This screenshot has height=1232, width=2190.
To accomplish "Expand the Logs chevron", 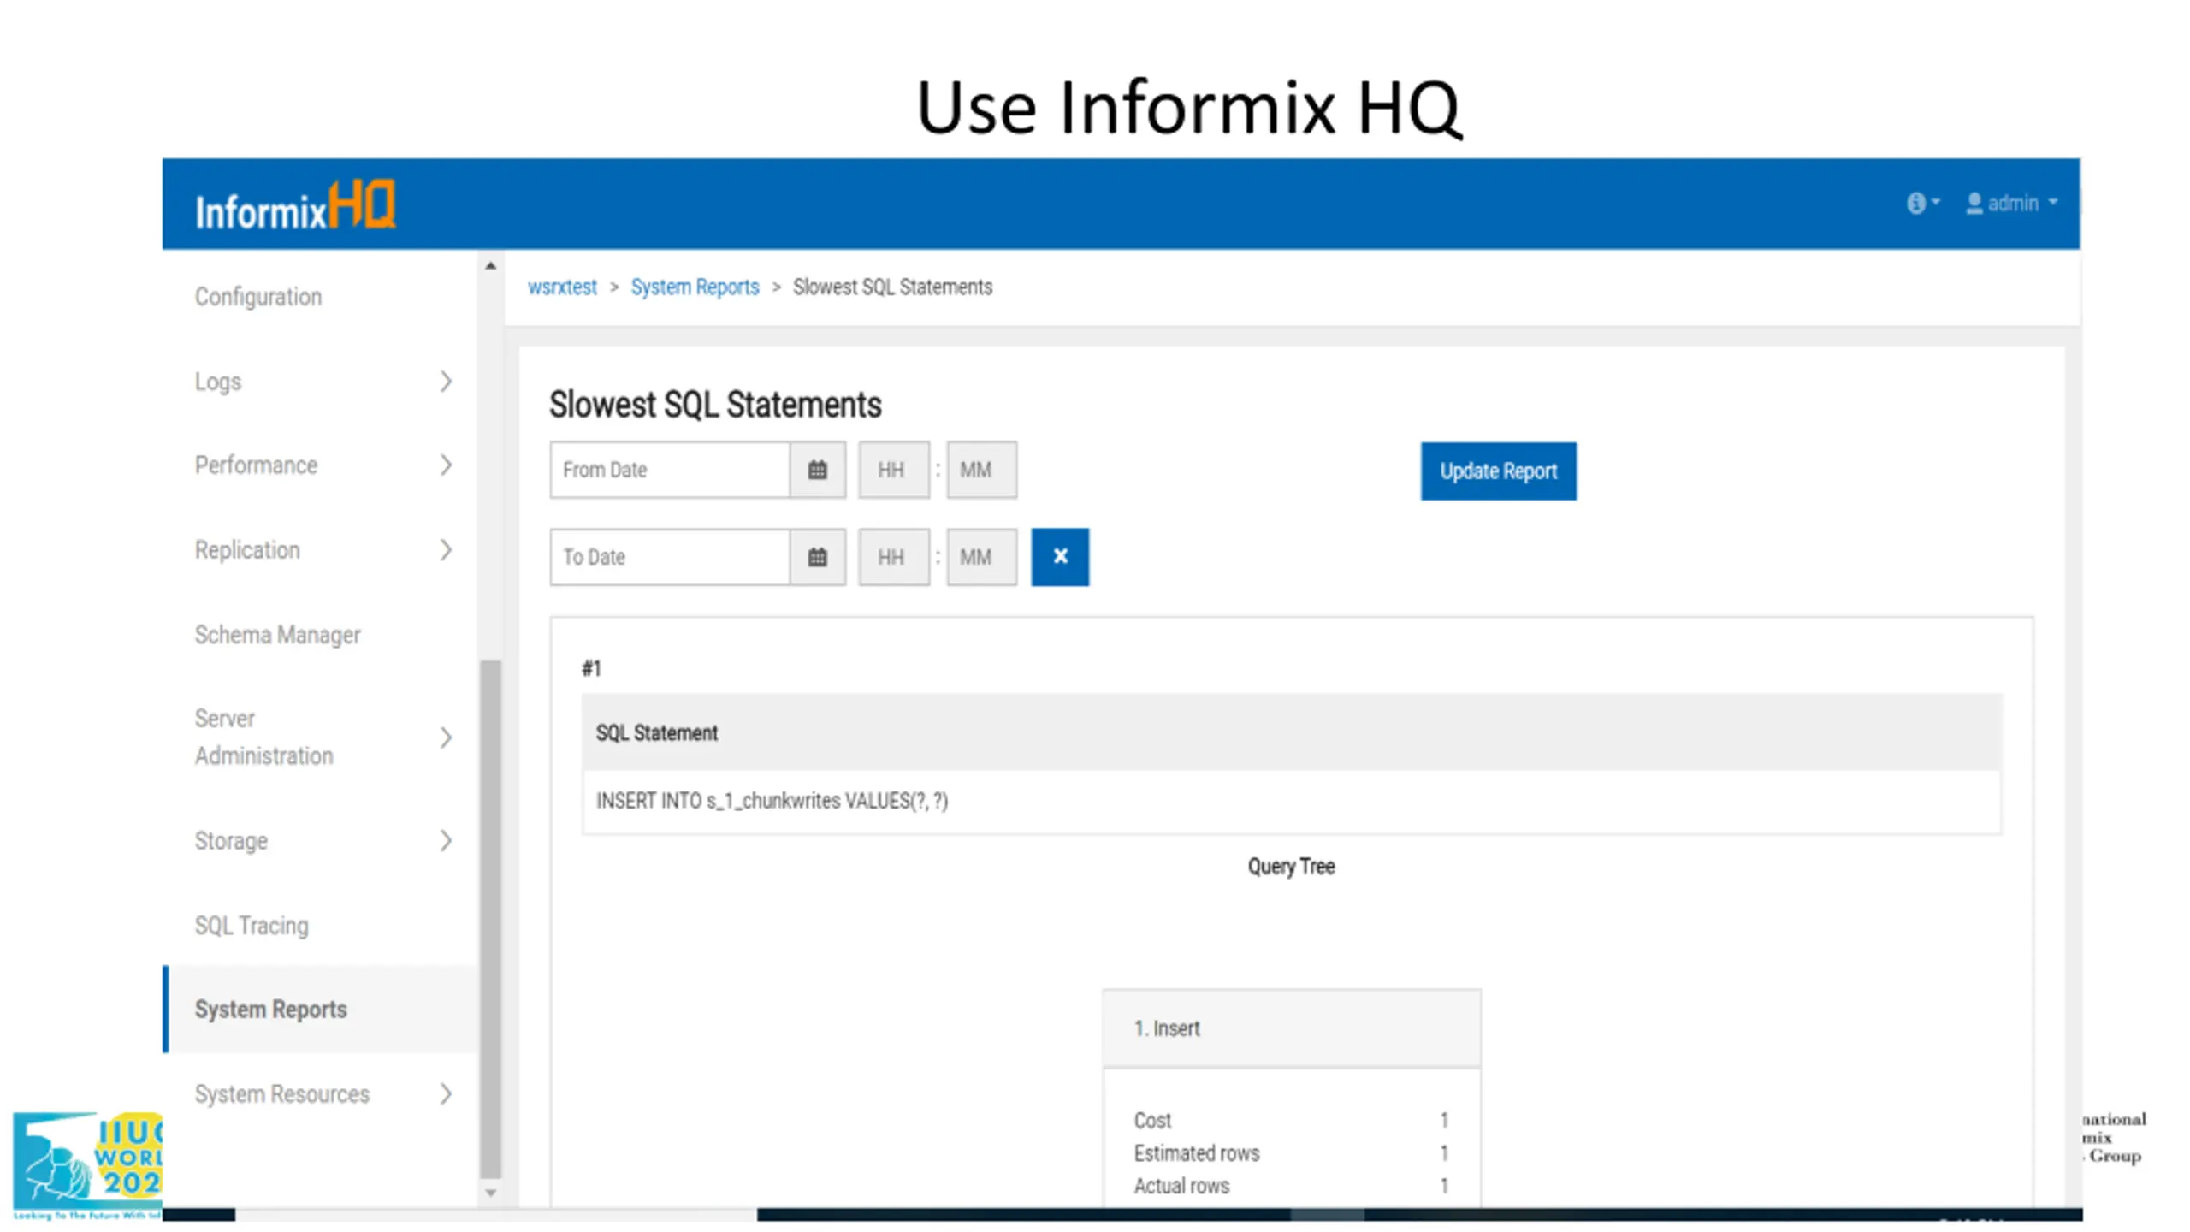I will tap(446, 382).
